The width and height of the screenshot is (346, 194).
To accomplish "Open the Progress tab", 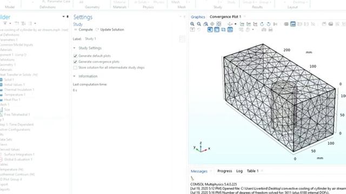I will pos(225,171).
